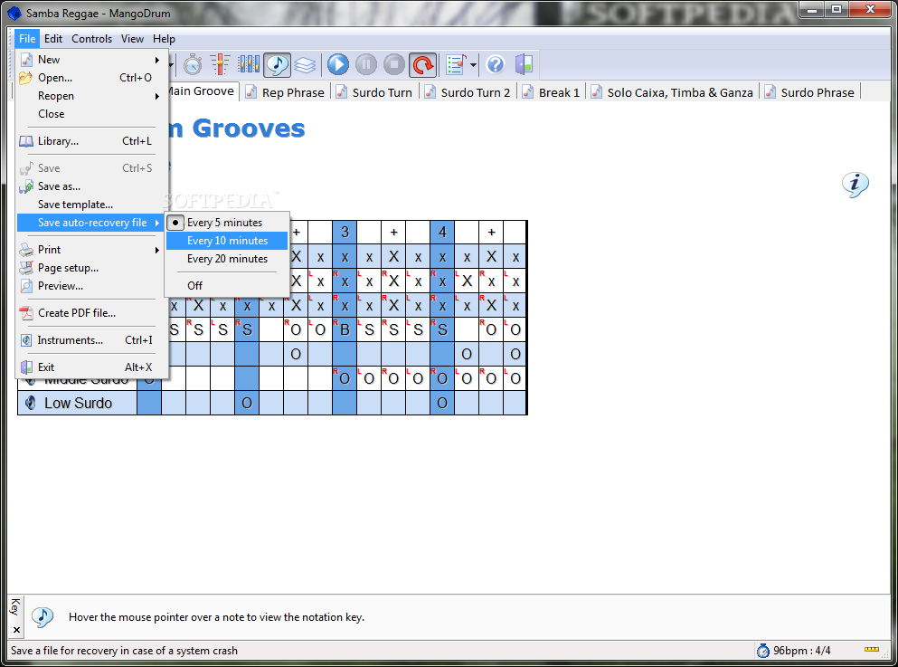Viewport: 898px width, 667px height.
Task: Click the note icon in key panel
Action: click(x=43, y=617)
